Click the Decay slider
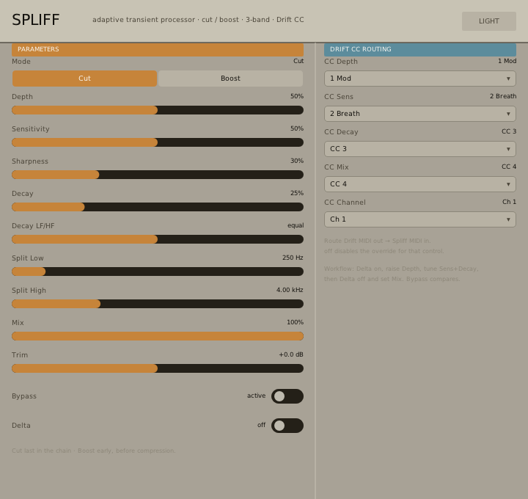528x499 pixels. [x=158, y=207]
